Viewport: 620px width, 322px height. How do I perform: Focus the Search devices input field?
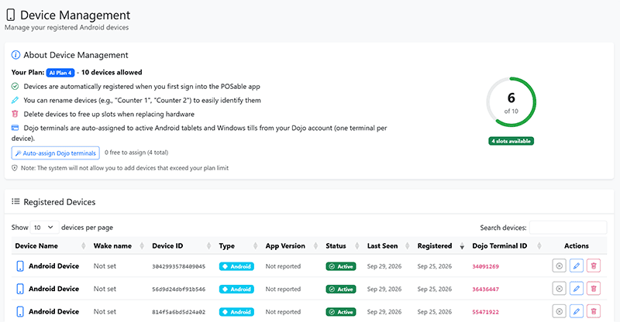click(x=568, y=227)
